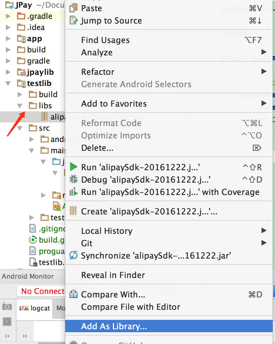Click the Delete key shortcut icon
The height and width of the screenshot is (344, 275).
coord(257,148)
